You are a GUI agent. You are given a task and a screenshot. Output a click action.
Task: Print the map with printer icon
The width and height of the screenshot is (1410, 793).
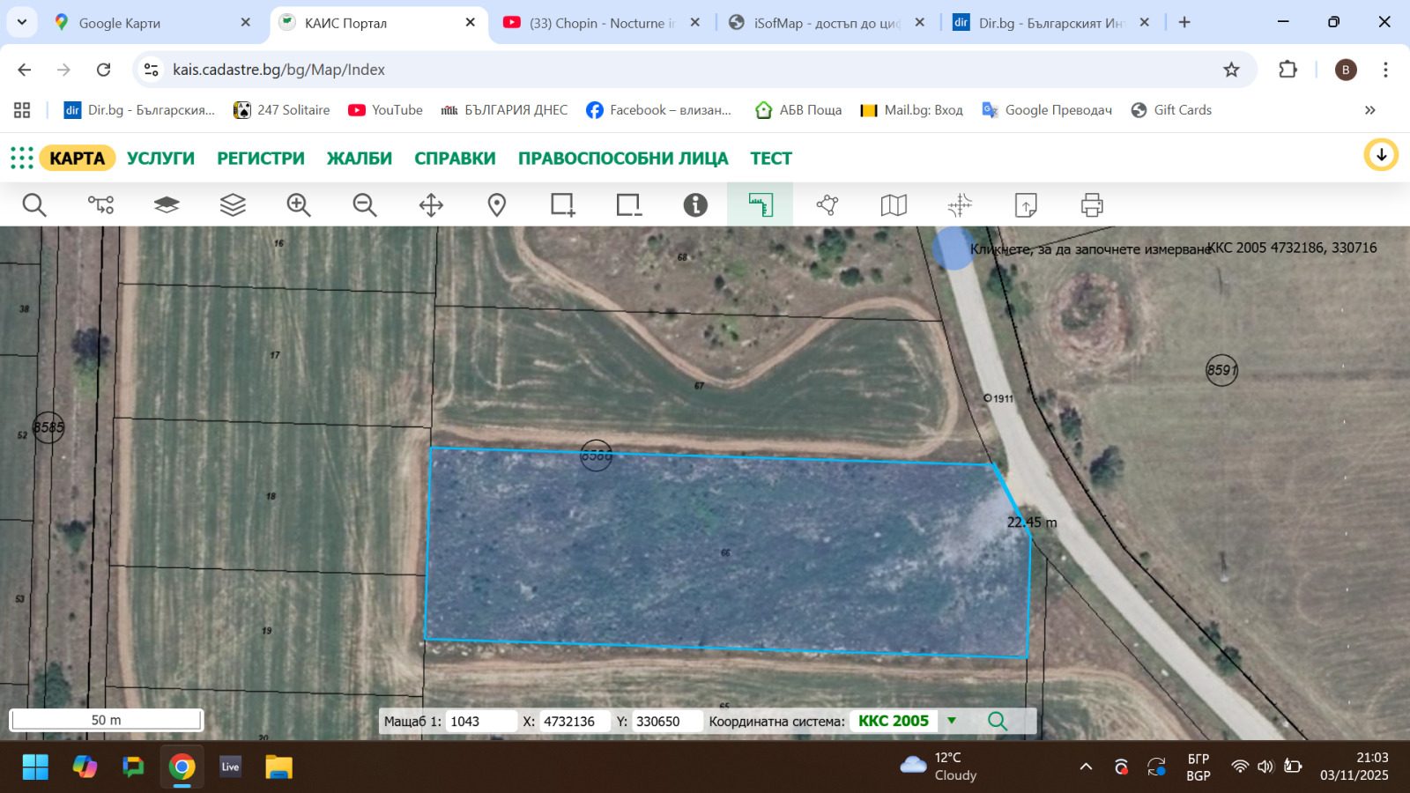pos(1092,205)
